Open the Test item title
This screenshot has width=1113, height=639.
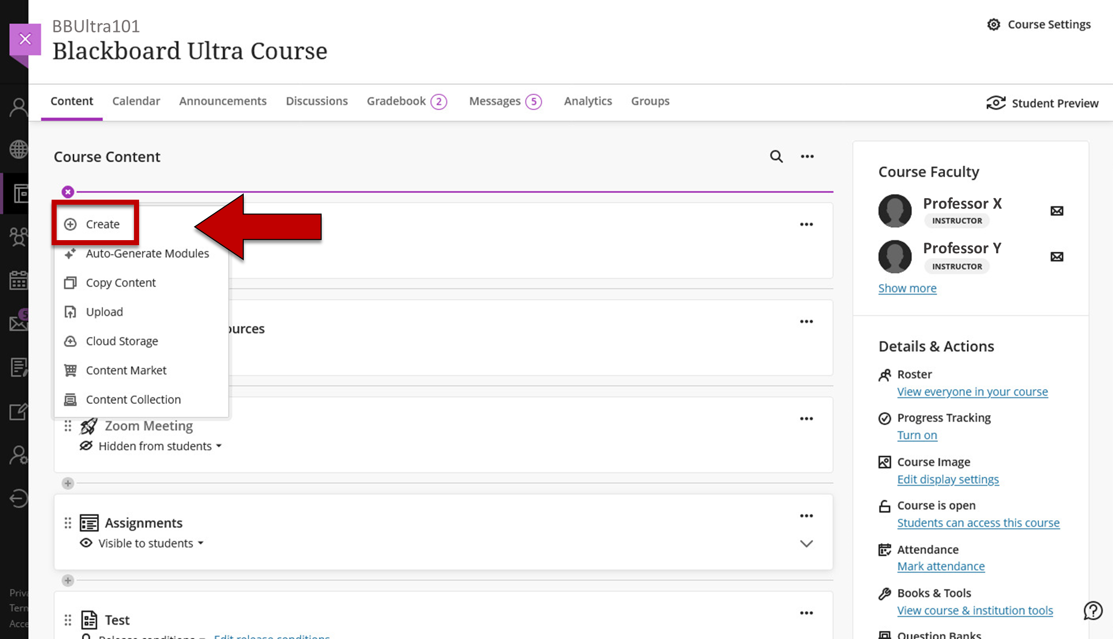(x=117, y=620)
